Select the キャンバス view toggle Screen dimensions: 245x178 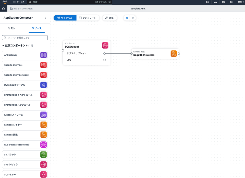pyautogui.click(x=65, y=18)
